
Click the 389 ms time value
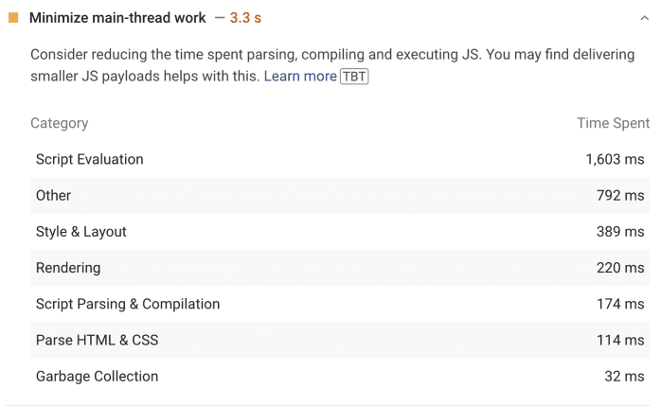pyautogui.click(x=620, y=231)
